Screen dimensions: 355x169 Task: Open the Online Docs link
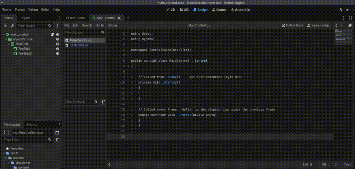(293, 25)
